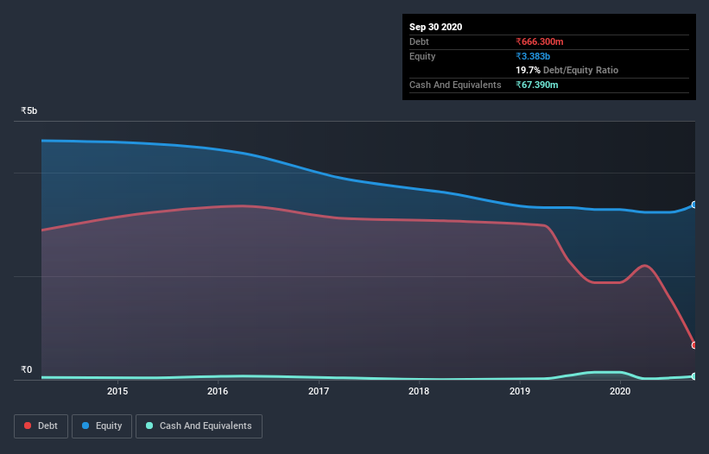Click the 2020 x-axis label
The width and height of the screenshot is (709, 454).
(620, 391)
